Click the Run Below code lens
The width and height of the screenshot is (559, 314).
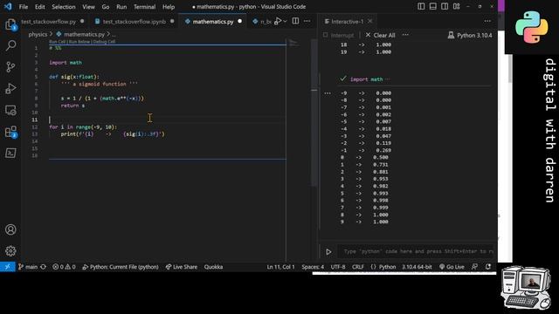[x=79, y=42]
